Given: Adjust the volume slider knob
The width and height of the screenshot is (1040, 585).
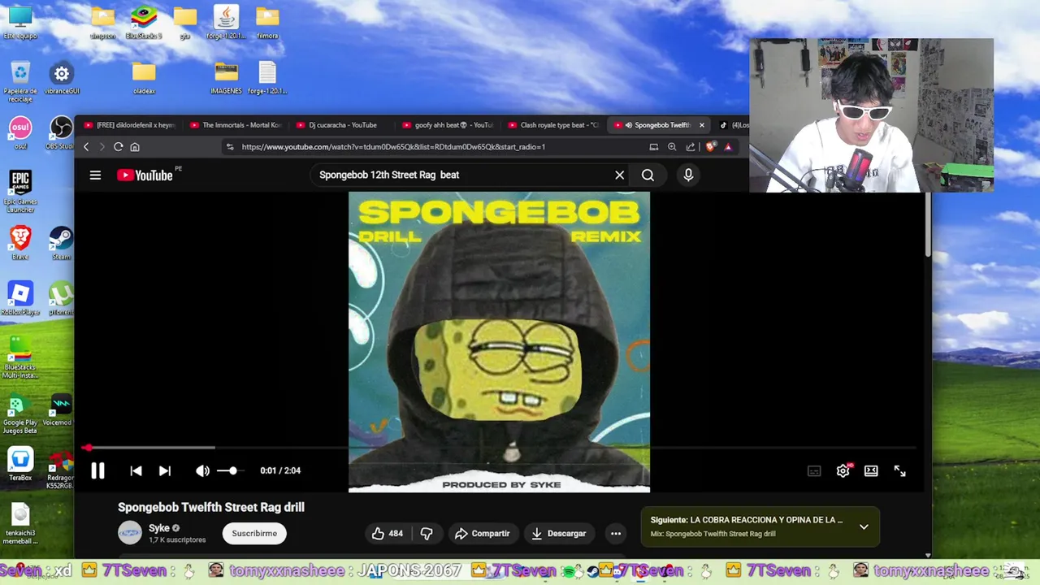Looking at the screenshot, I should coord(233,470).
